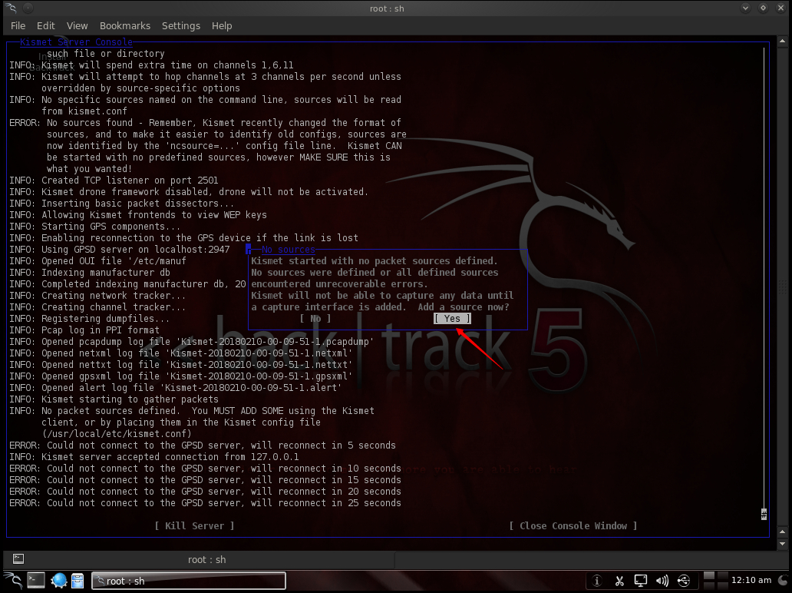Viewport: 792px width, 593px height.
Task: Click the terminal scrollbar down arrow at bottom
Action: click(x=782, y=544)
